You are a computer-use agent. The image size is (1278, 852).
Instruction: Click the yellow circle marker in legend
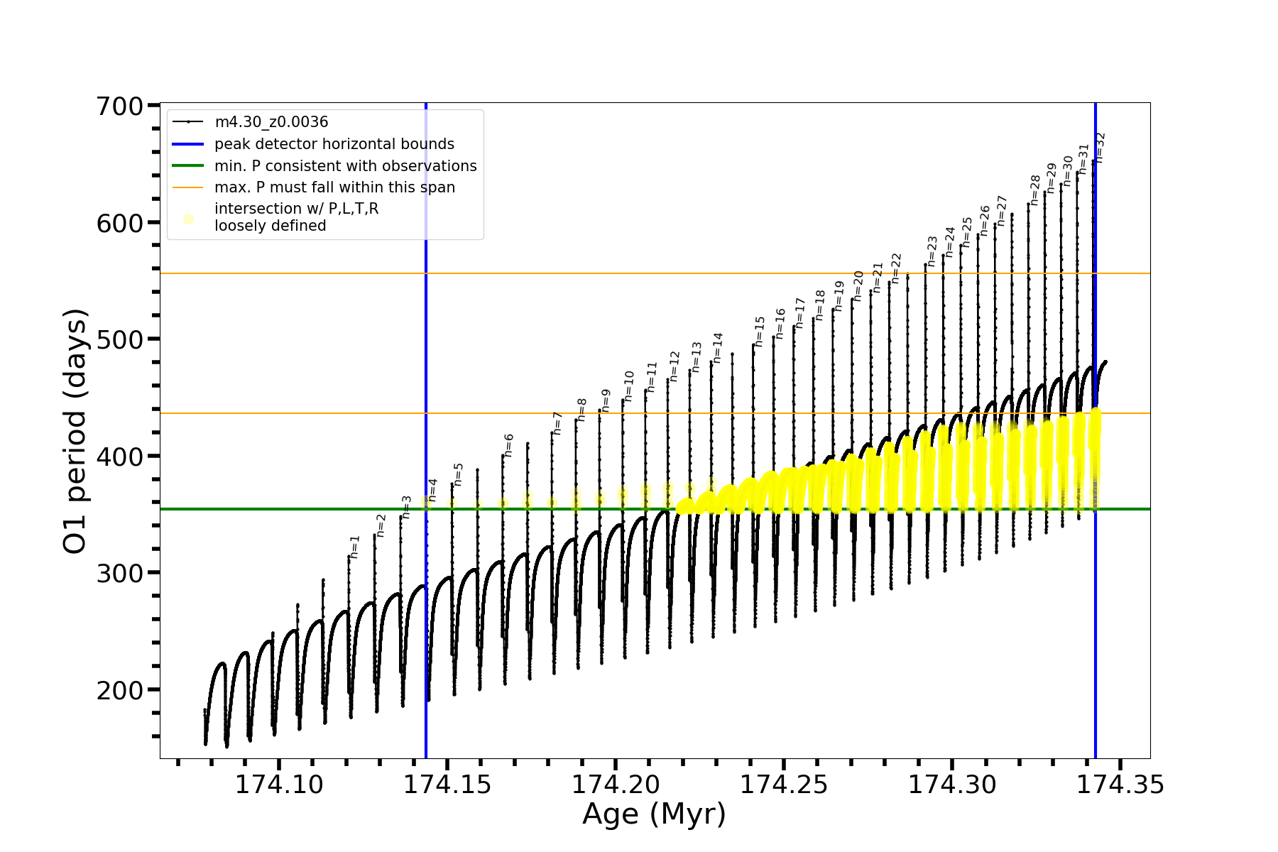188,219
